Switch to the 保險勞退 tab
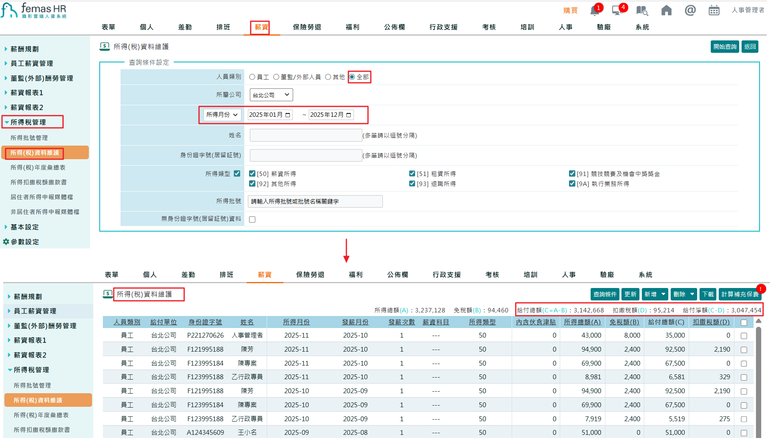770x444 pixels. [x=306, y=27]
